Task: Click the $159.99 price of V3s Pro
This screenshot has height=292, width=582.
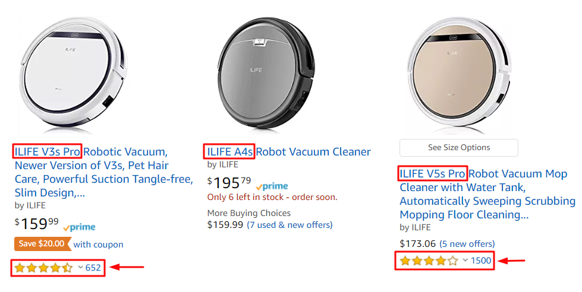Action: (x=37, y=224)
